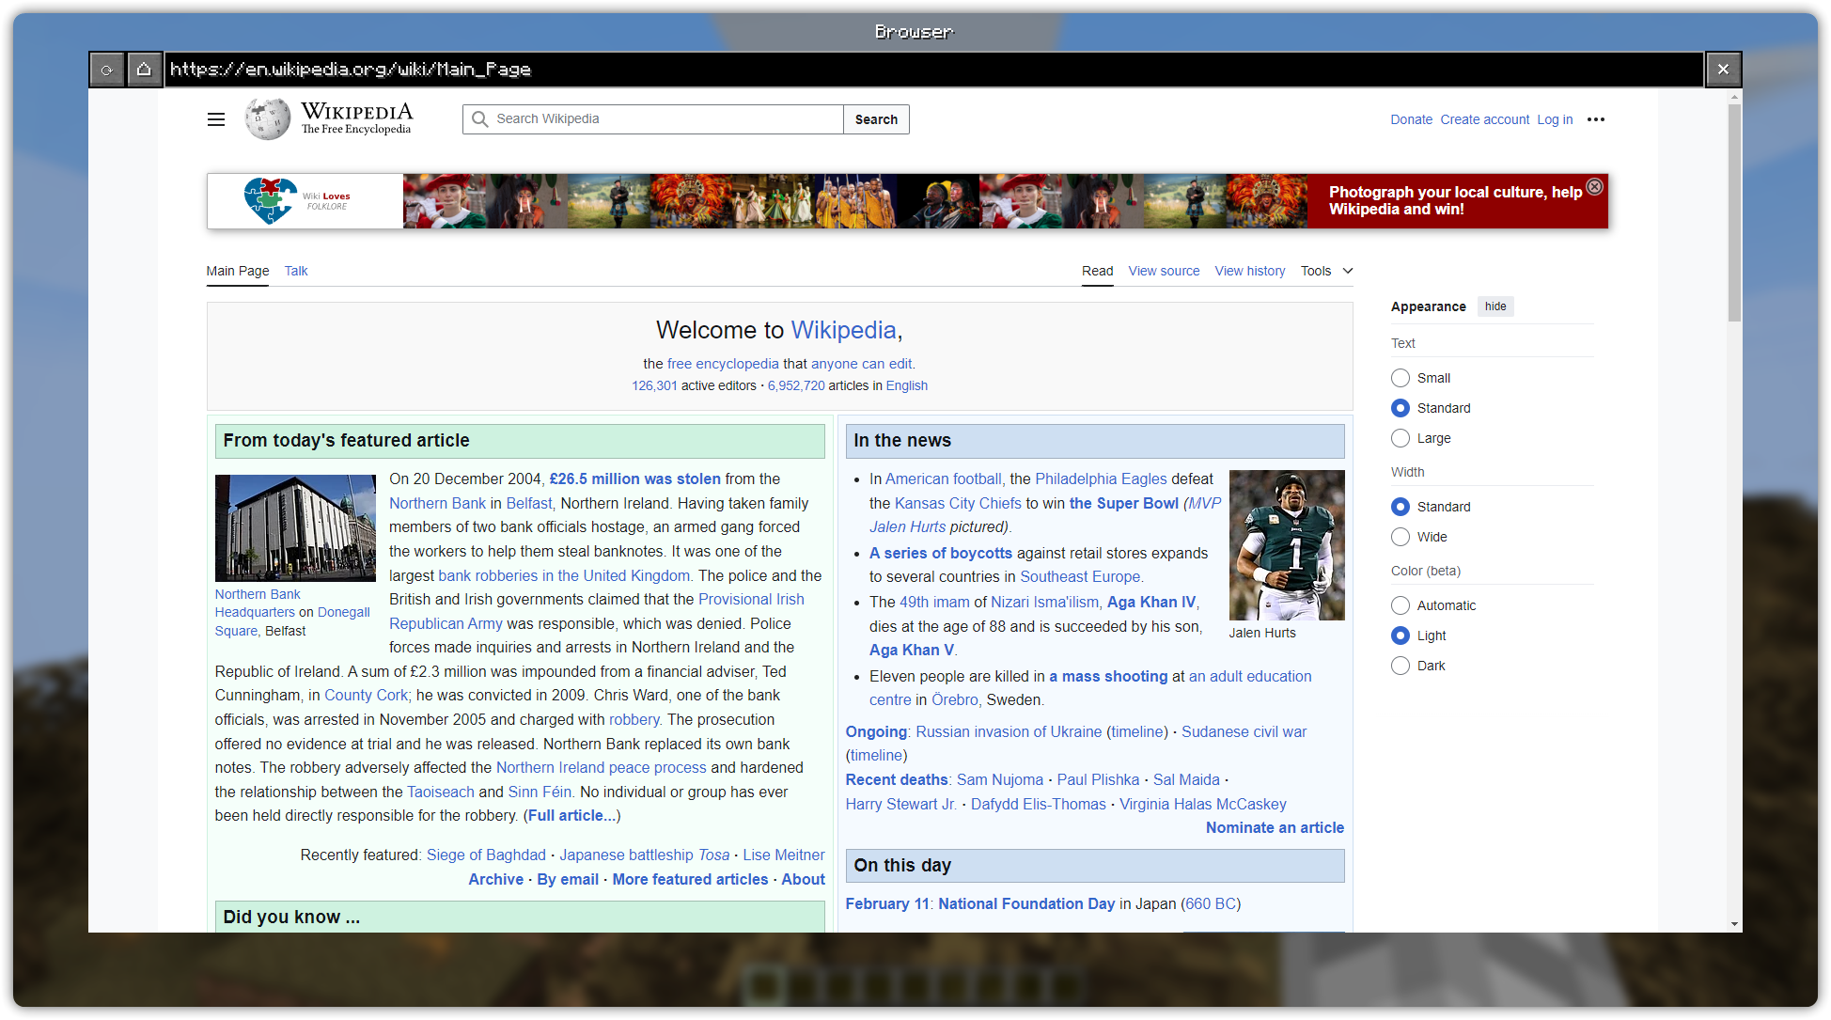Open the February 11 link
Screen dimensions: 1831x1020
(887, 904)
